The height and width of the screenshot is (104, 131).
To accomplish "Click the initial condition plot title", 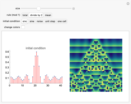I will point(36,48).
